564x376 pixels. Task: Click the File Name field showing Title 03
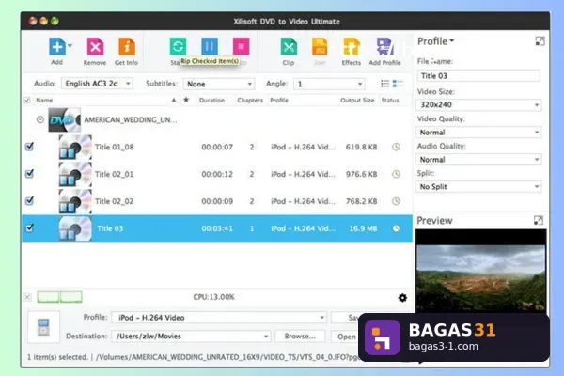[x=478, y=76]
